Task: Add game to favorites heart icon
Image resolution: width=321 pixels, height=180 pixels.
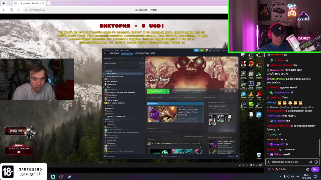Action: click(x=234, y=91)
